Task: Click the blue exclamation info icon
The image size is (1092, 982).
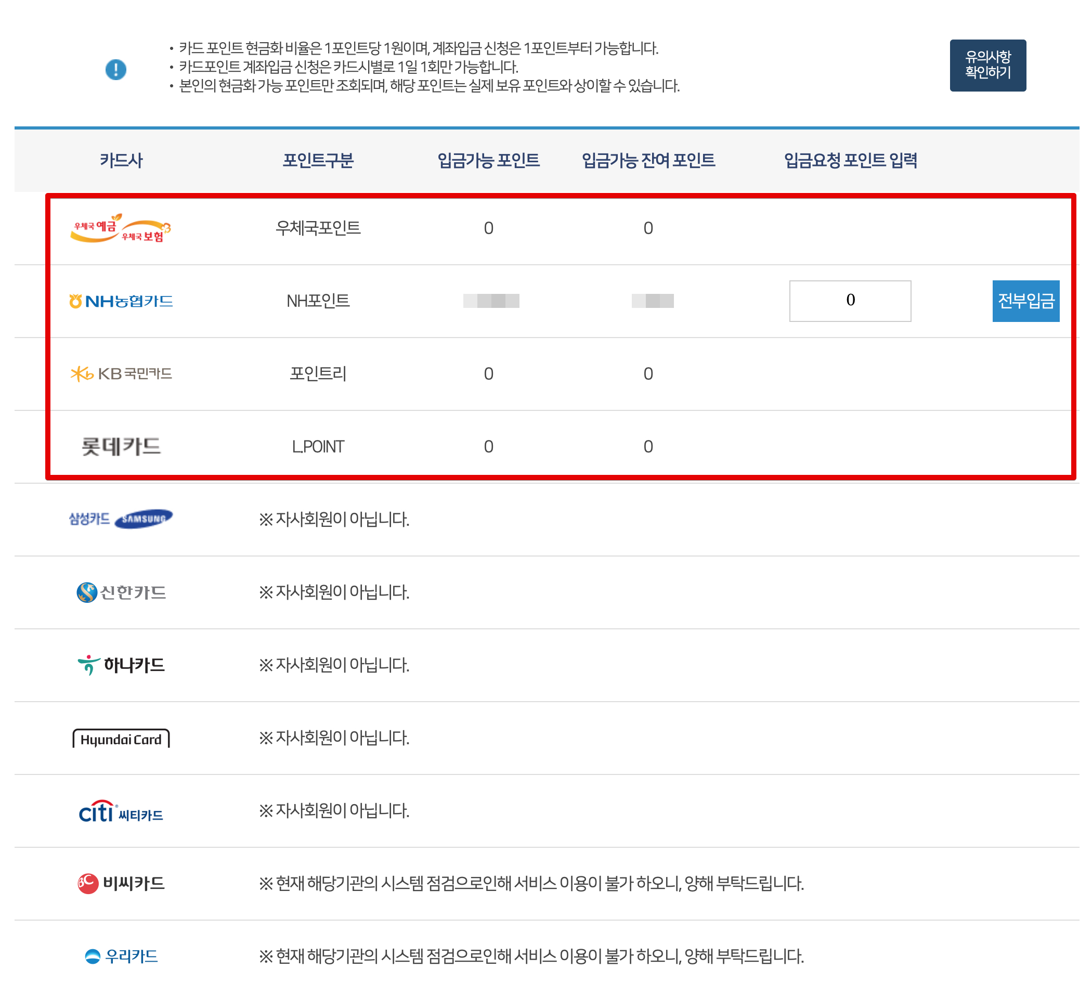Action: tap(115, 70)
